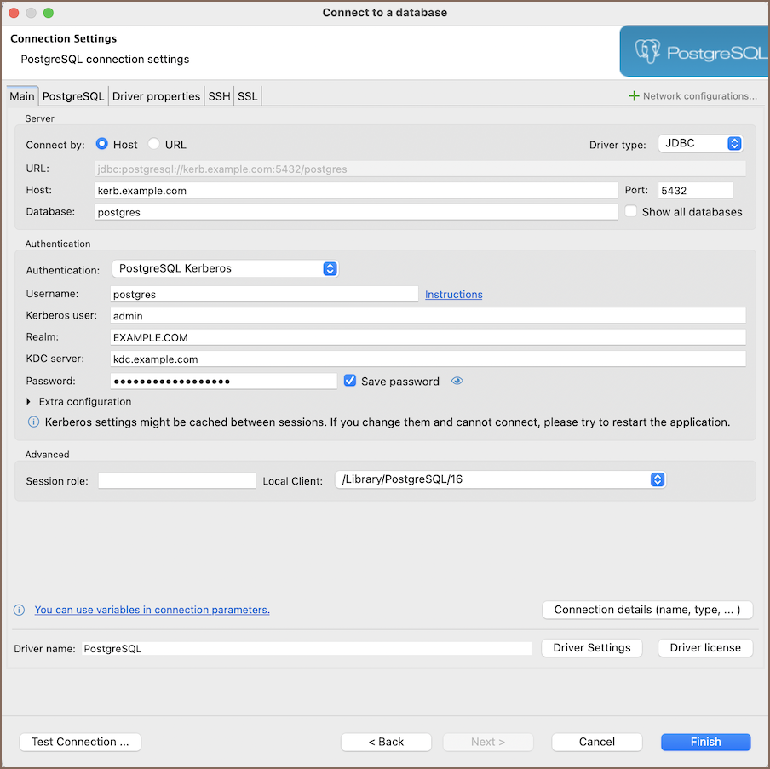Click the info icon beside variables link
The width and height of the screenshot is (770, 769).
(x=19, y=610)
